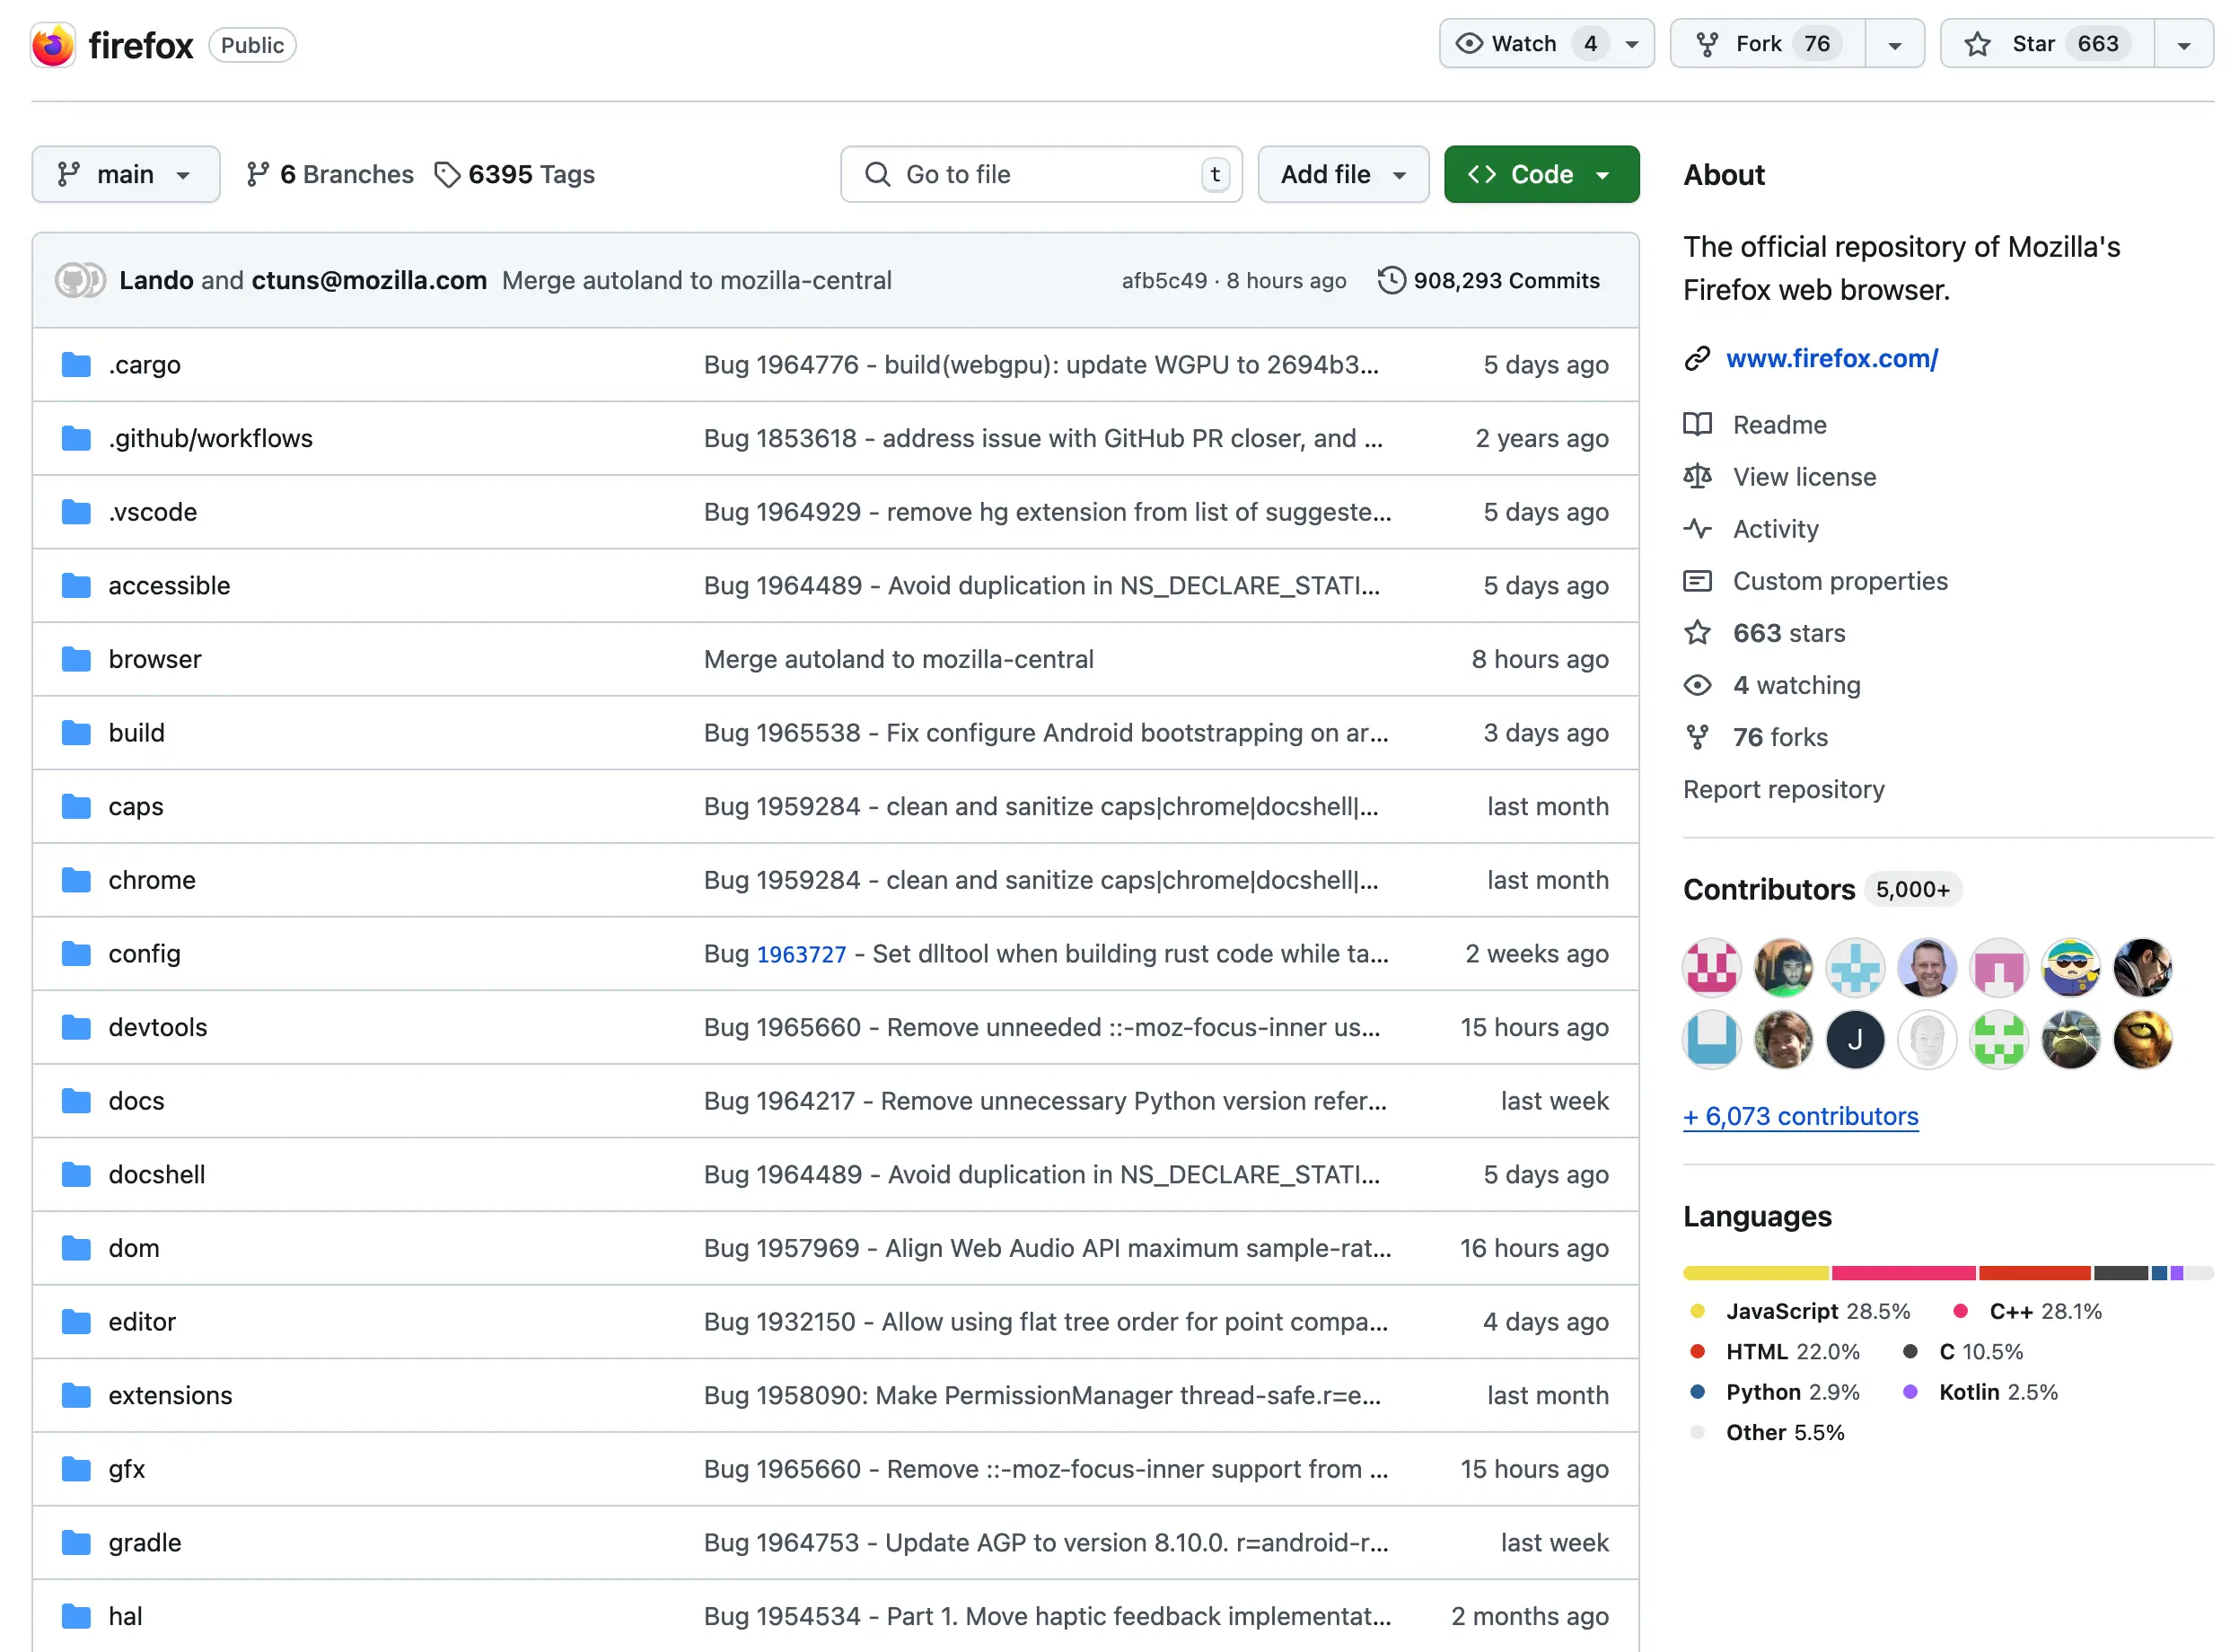2239x1652 pixels.
Task: Expand the green Code dropdown
Action: click(x=1541, y=175)
